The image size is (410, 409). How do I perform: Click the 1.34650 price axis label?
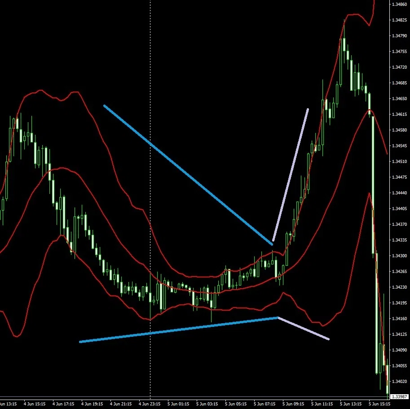(399, 98)
